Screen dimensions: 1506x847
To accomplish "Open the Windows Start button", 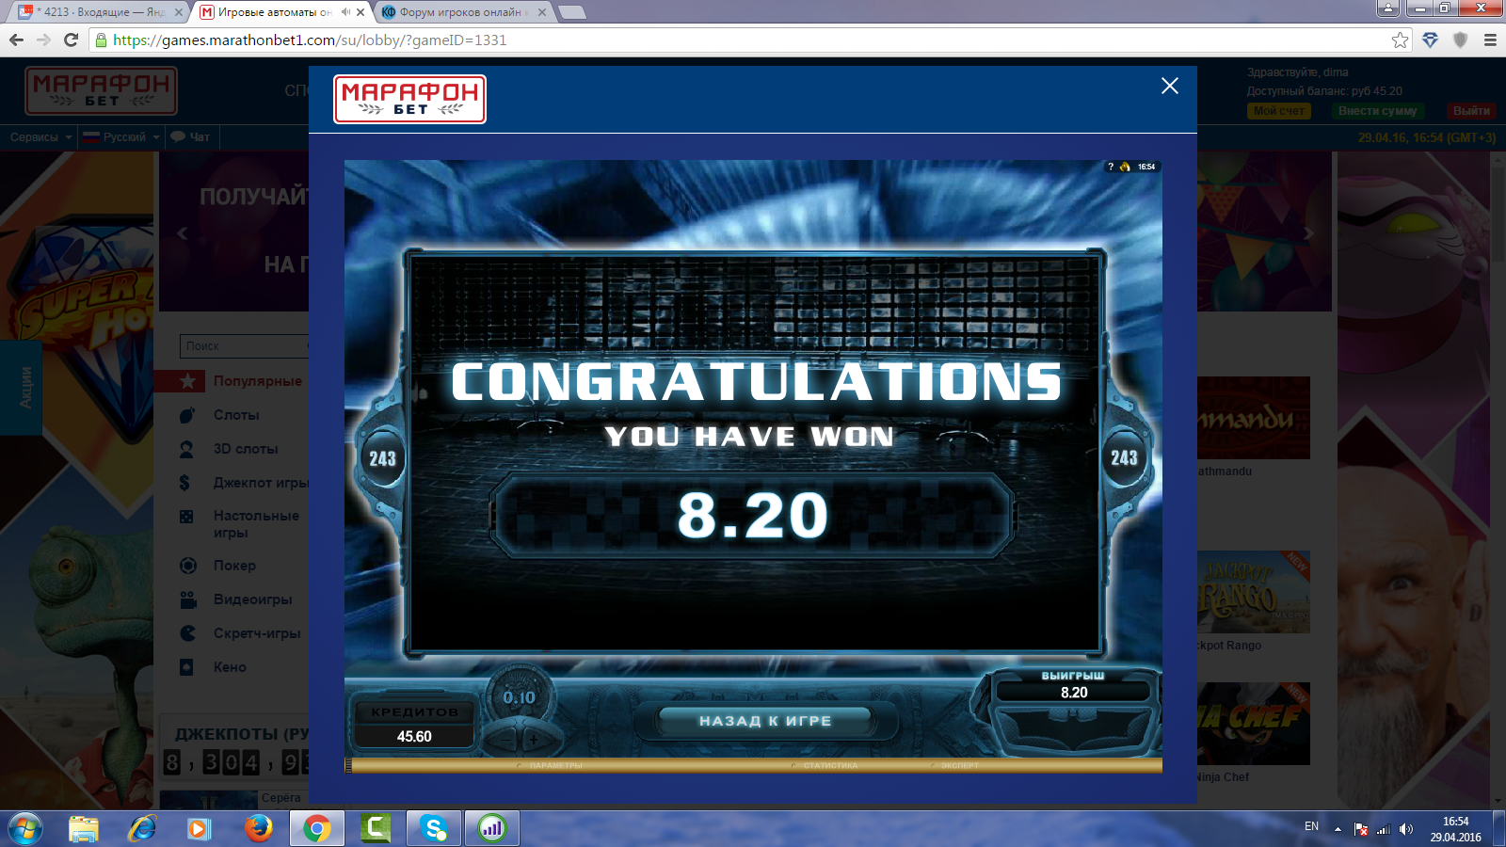I will [x=25, y=829].
